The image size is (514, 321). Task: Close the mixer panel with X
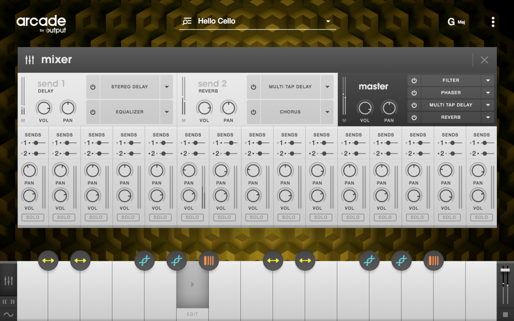(484, 60)
